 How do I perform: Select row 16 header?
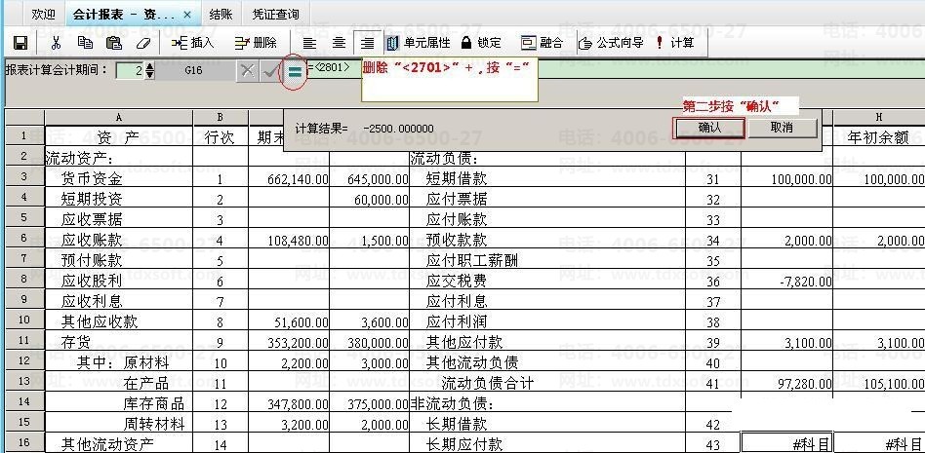pyautogui.click(x=24, y=442)
